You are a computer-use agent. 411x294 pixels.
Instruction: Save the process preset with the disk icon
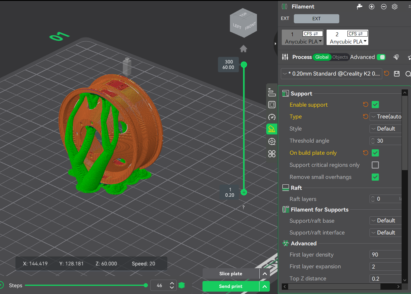(x=397, y=74)
